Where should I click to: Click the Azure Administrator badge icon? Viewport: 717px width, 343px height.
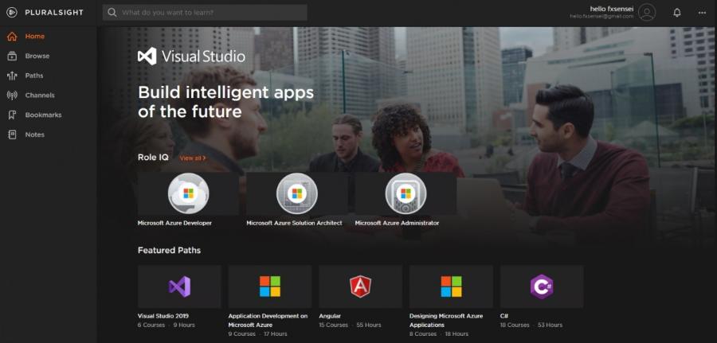(x=406, y=193)
